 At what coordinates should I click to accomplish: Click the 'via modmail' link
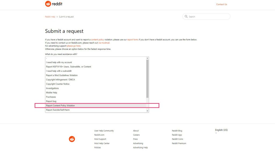pyautogui.click(x=104, y=43)
